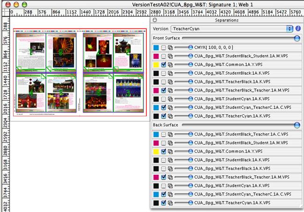Click overlay icon for Front Surface StudentBlack_Student.1A.M row

pyautogui.click(x=171, y=56)
